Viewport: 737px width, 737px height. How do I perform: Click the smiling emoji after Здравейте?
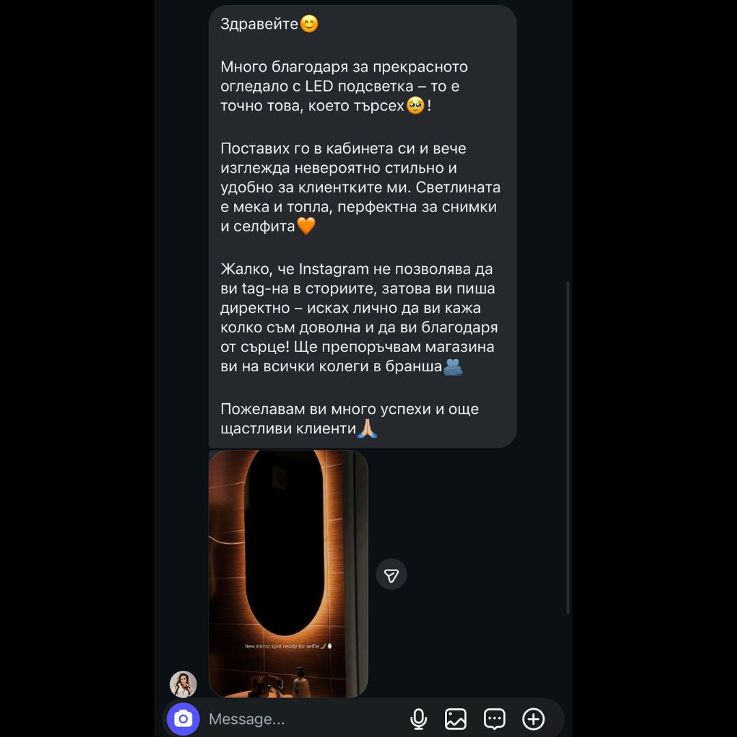pyautogui.click(x=309, y=25)
